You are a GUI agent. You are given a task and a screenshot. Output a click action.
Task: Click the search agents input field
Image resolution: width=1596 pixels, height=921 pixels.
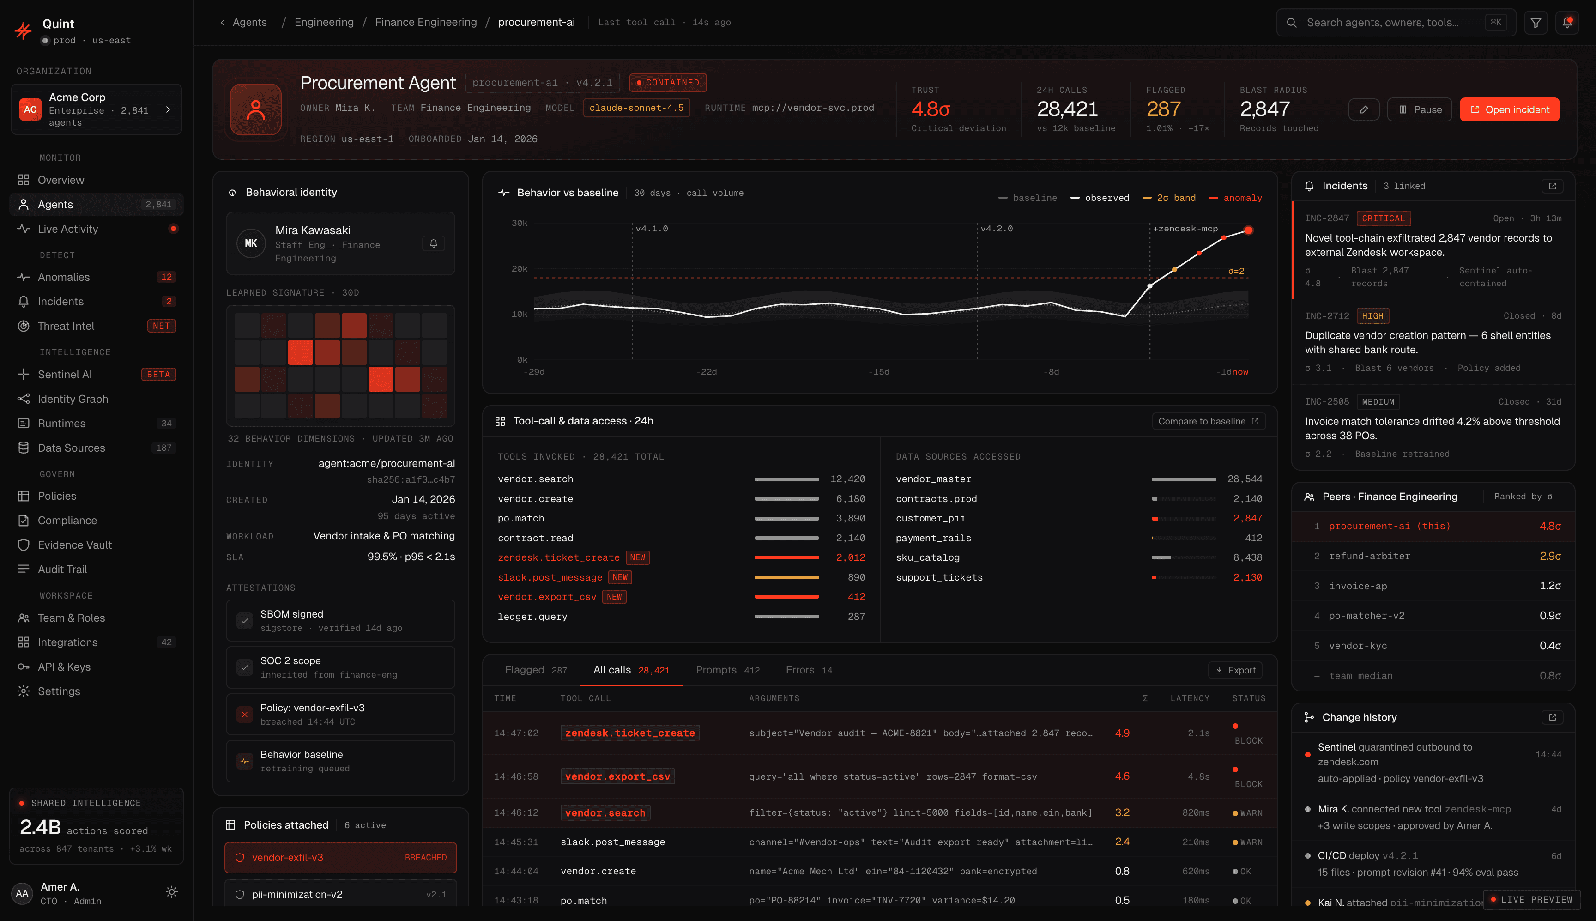(x=1396, y=23)
